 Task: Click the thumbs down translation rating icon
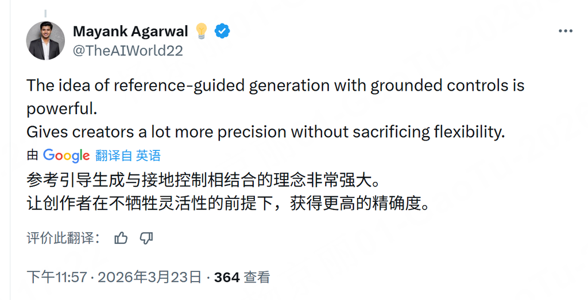click(146, 238)
